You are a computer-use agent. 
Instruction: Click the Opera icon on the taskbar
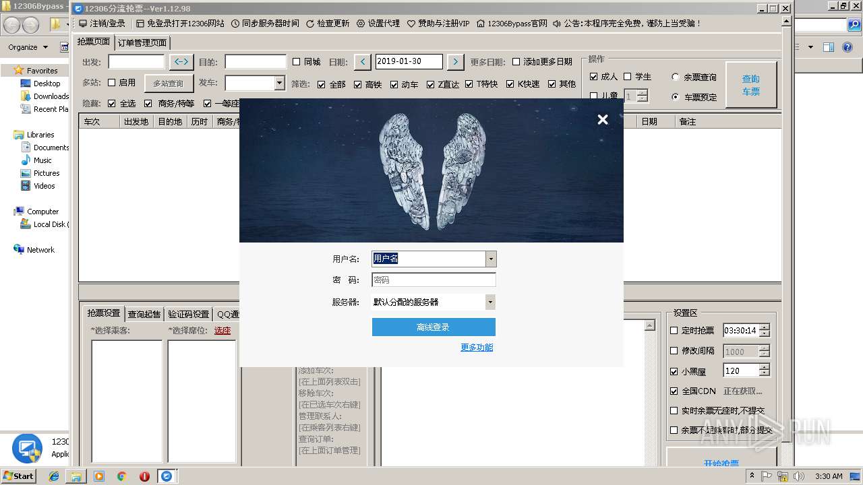144,476
